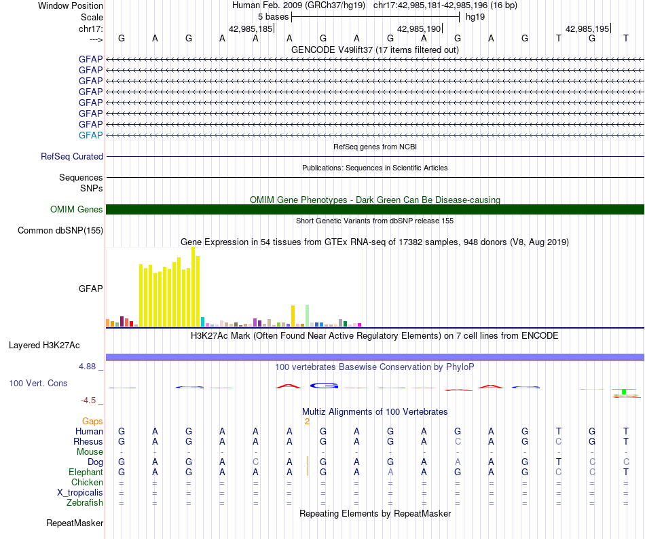Click the cyan GTEx bar after yellow bars
The image size is (645, 539).
(x=202, y=322)
